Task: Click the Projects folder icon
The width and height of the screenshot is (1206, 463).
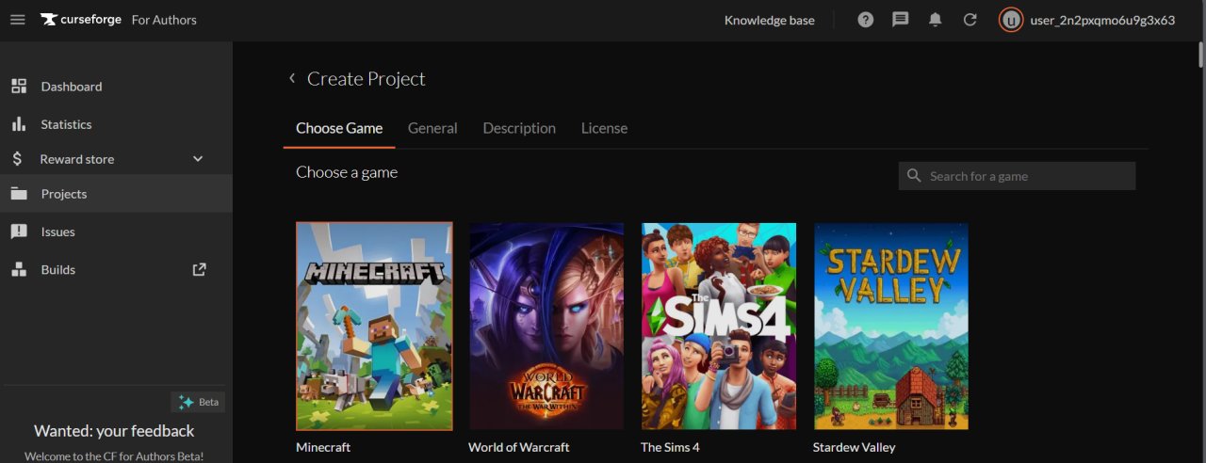Action: click(19, 194)
